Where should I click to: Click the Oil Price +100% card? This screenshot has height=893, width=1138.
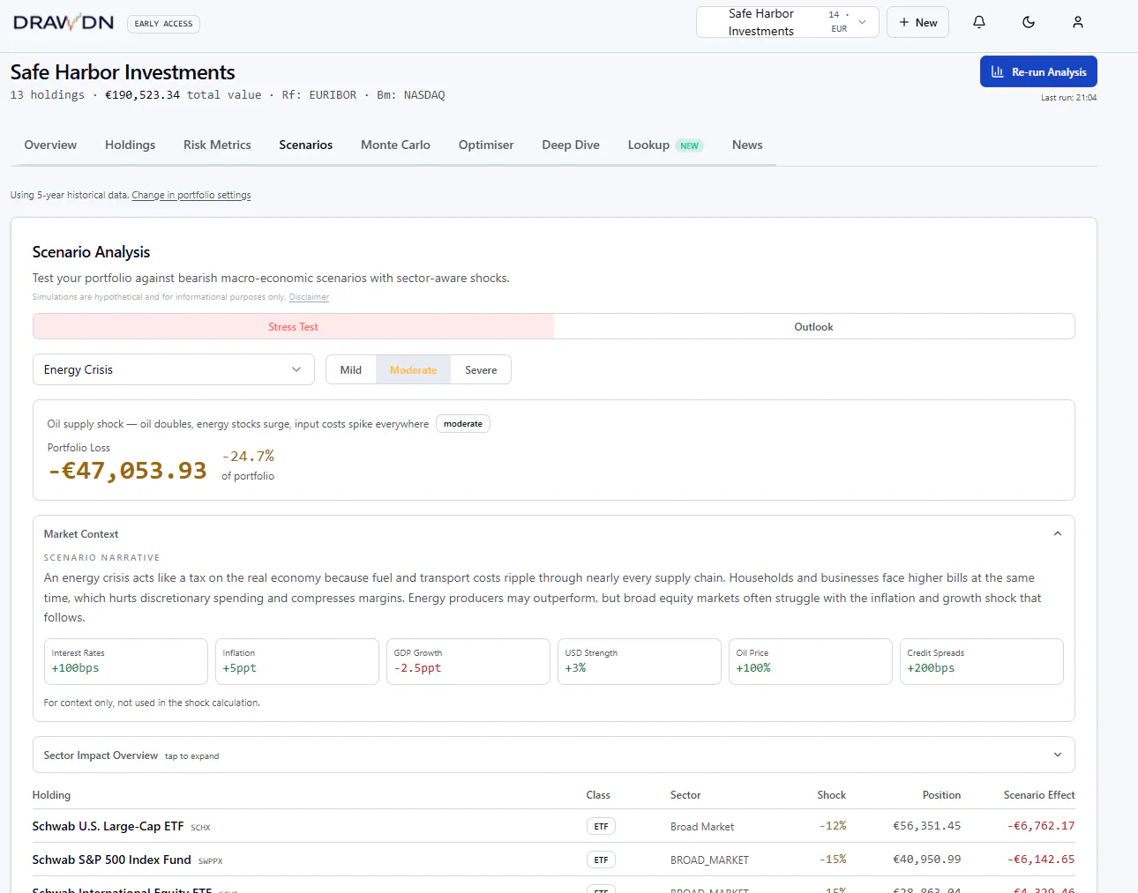(811, 661)
